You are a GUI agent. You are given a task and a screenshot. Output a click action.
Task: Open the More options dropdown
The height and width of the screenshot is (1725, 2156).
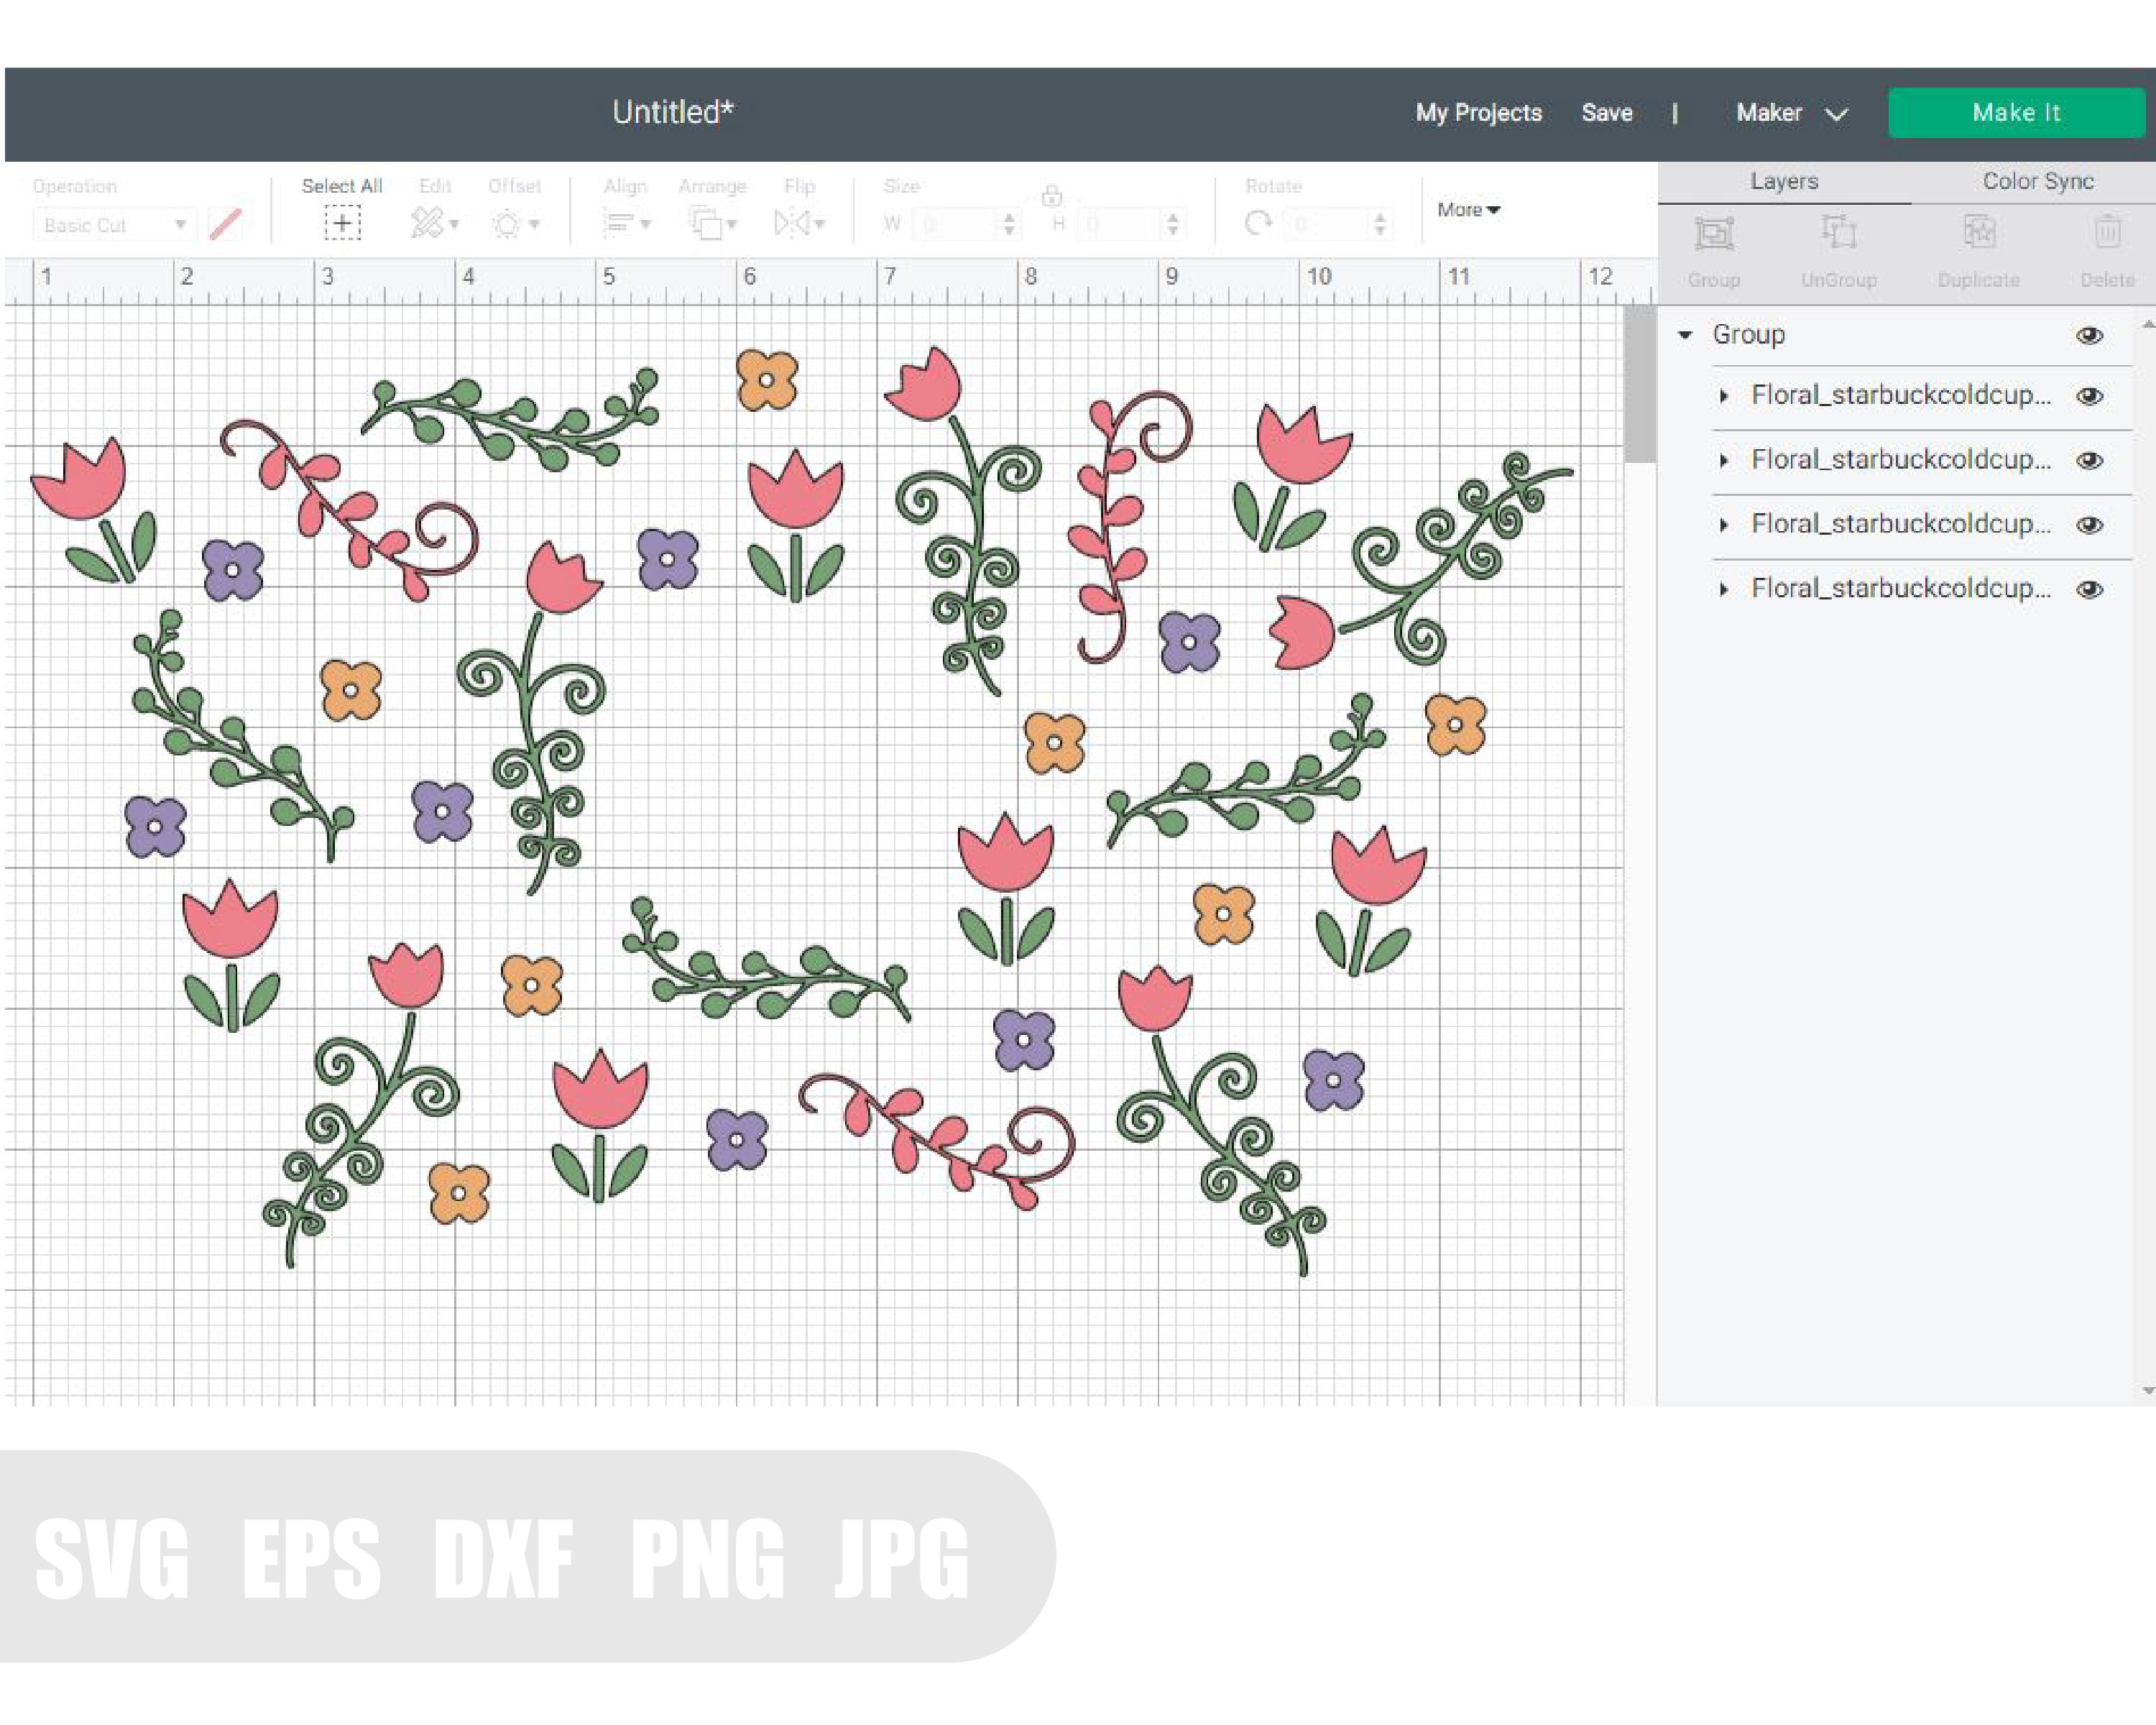click(x=1467, y=210)
